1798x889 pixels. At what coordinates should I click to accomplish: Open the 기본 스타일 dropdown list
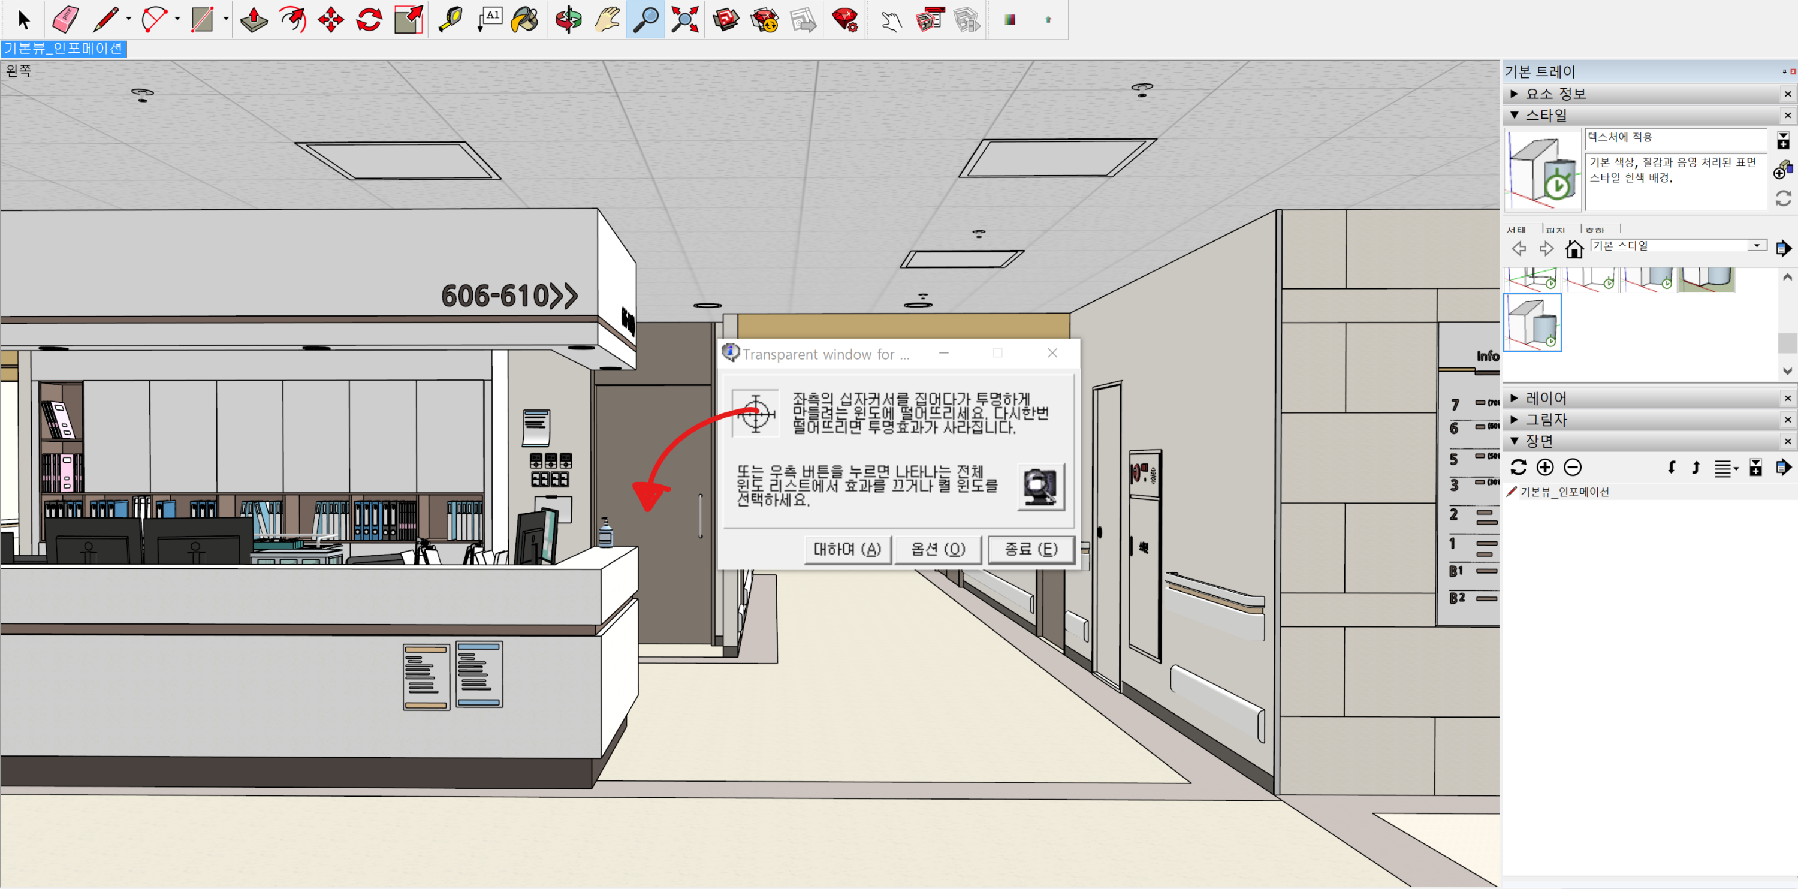(x=1756, y=245)
